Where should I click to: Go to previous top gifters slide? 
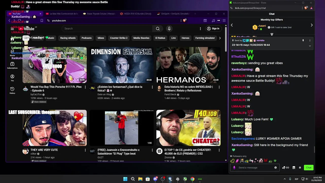(232, 25)
